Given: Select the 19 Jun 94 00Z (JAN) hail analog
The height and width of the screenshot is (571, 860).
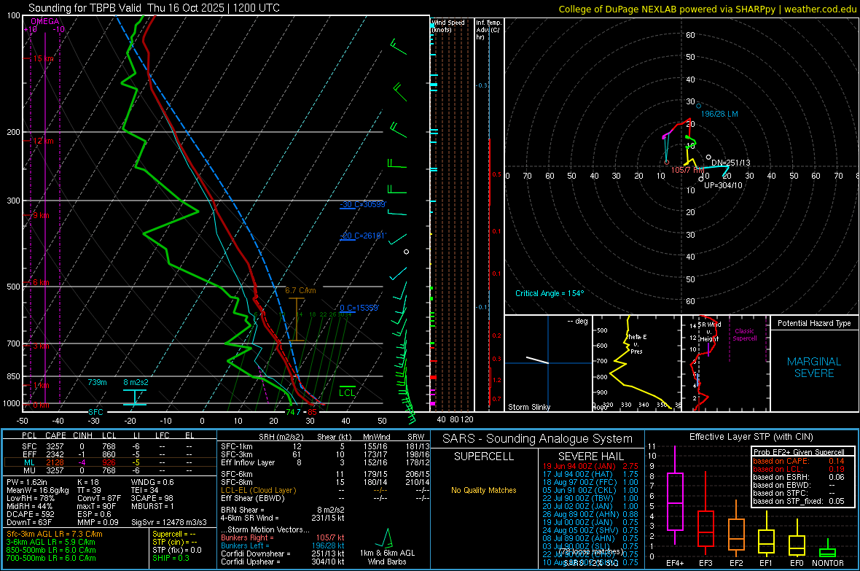Looking at the screenshot, I should pyautogui.click(x=590, y=466).
